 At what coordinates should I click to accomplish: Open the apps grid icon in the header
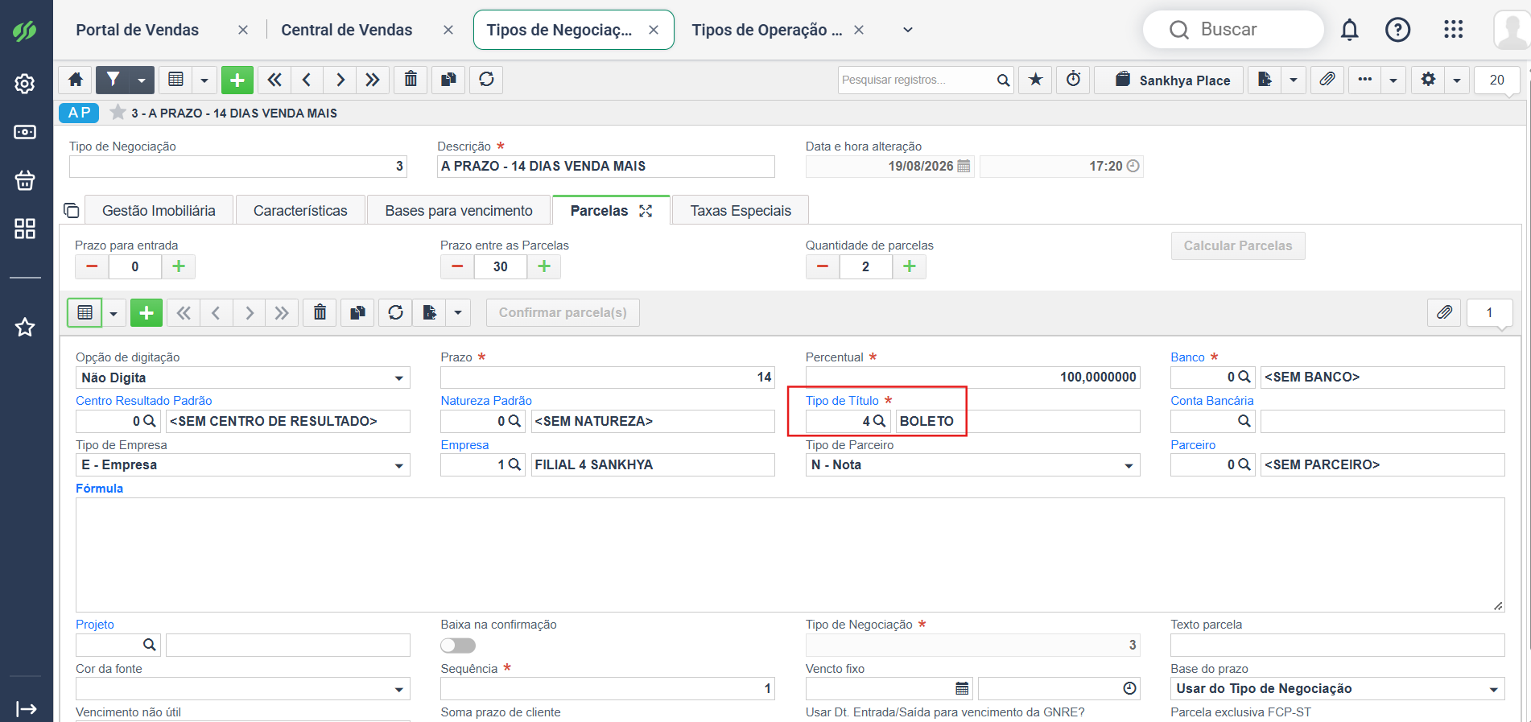pos(1453,30)
